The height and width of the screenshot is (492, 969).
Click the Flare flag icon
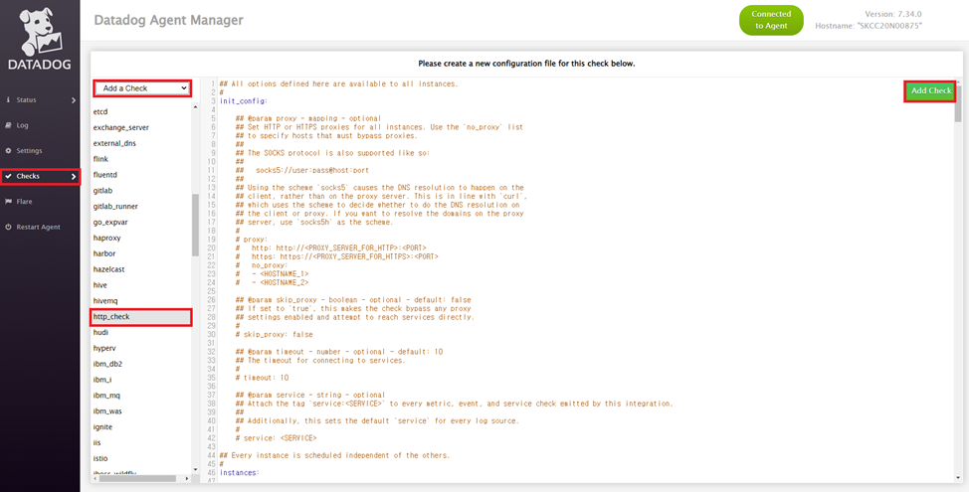[8, 201]
